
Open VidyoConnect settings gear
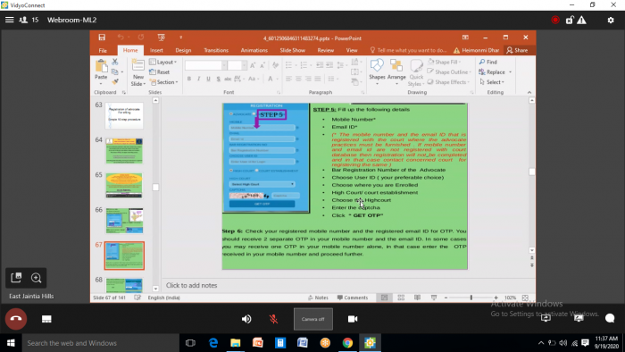(611, 20)
